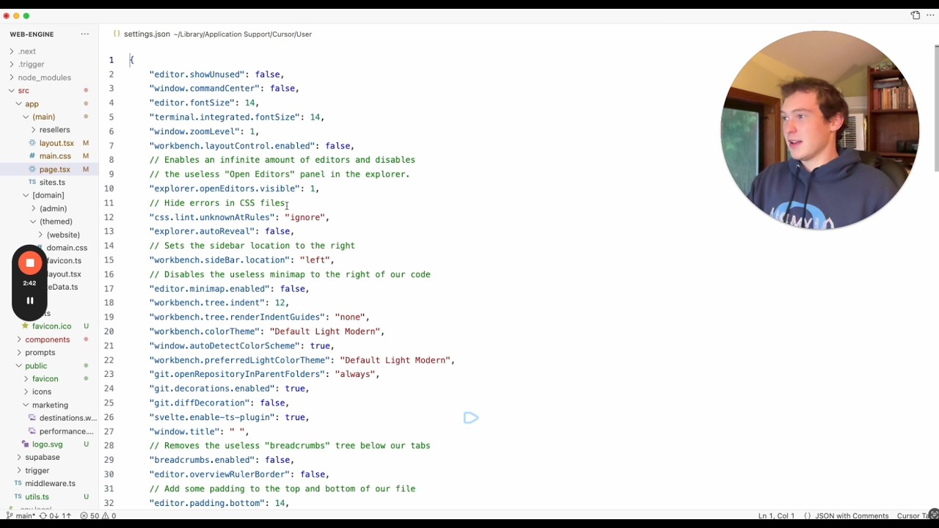Click the TS icon beside sites.ts

pos(32,182)
